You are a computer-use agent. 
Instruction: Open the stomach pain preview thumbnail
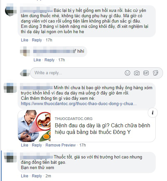[x=34, y=126]
